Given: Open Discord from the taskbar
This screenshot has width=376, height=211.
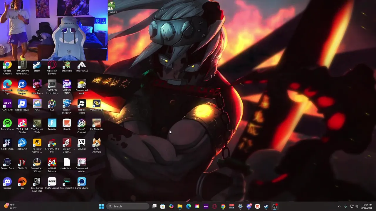Looking at the screenshot, I should (249, 206).
